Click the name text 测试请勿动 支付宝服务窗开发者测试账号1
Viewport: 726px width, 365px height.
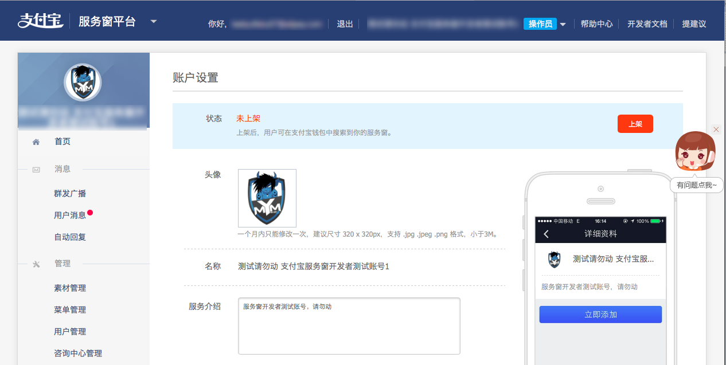point(314,266)
